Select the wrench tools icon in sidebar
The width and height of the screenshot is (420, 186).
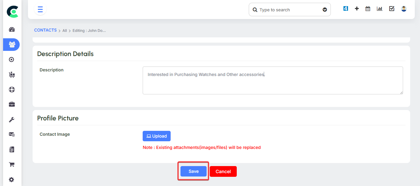[12, 120]
